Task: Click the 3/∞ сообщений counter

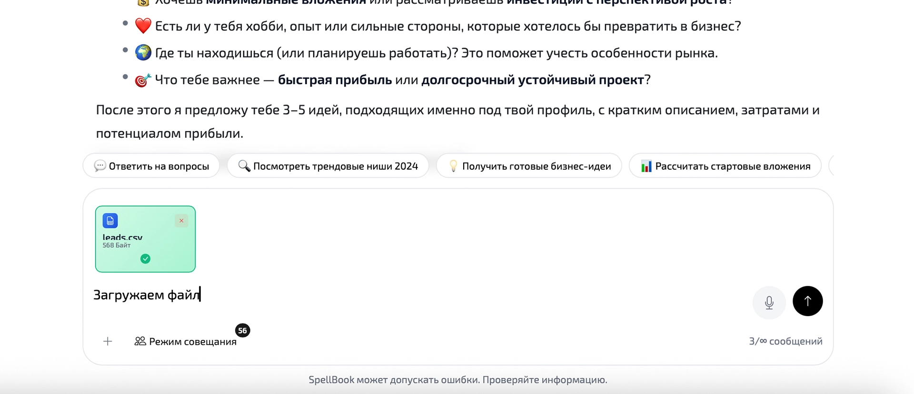Action: (x=785, y=341)
